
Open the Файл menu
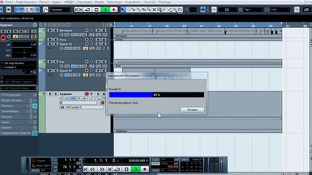point(9,2)
